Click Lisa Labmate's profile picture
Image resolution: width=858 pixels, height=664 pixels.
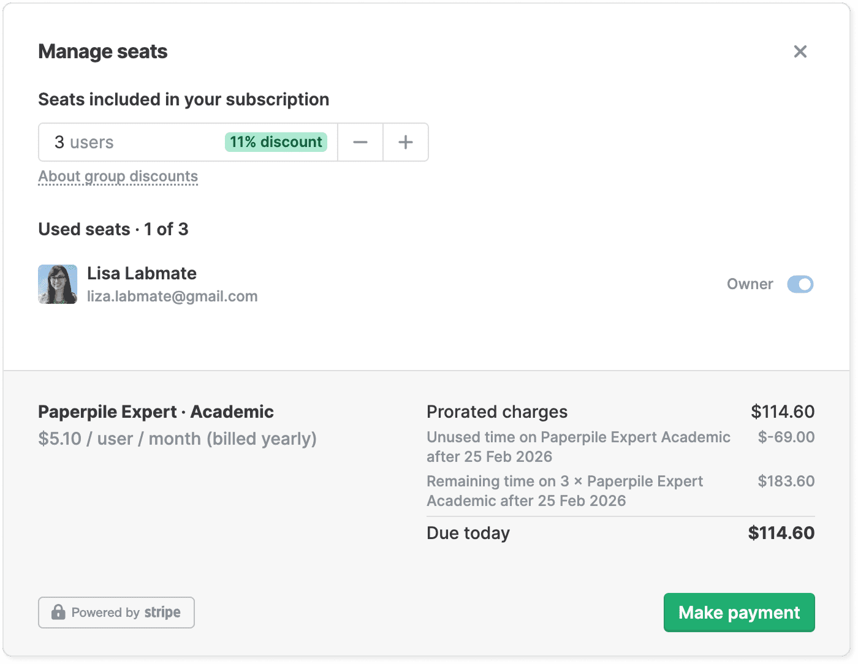point(58,284)
